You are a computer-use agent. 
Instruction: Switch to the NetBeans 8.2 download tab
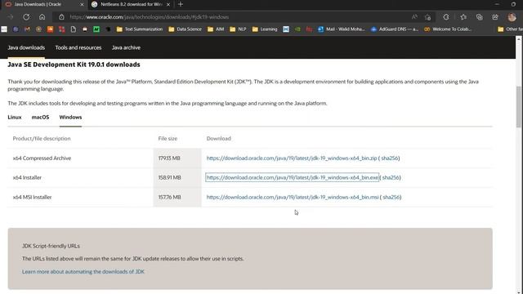point(131,4)
